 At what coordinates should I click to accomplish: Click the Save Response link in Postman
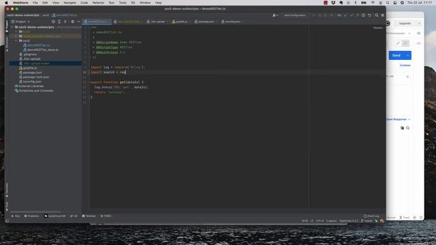[396, 119]
